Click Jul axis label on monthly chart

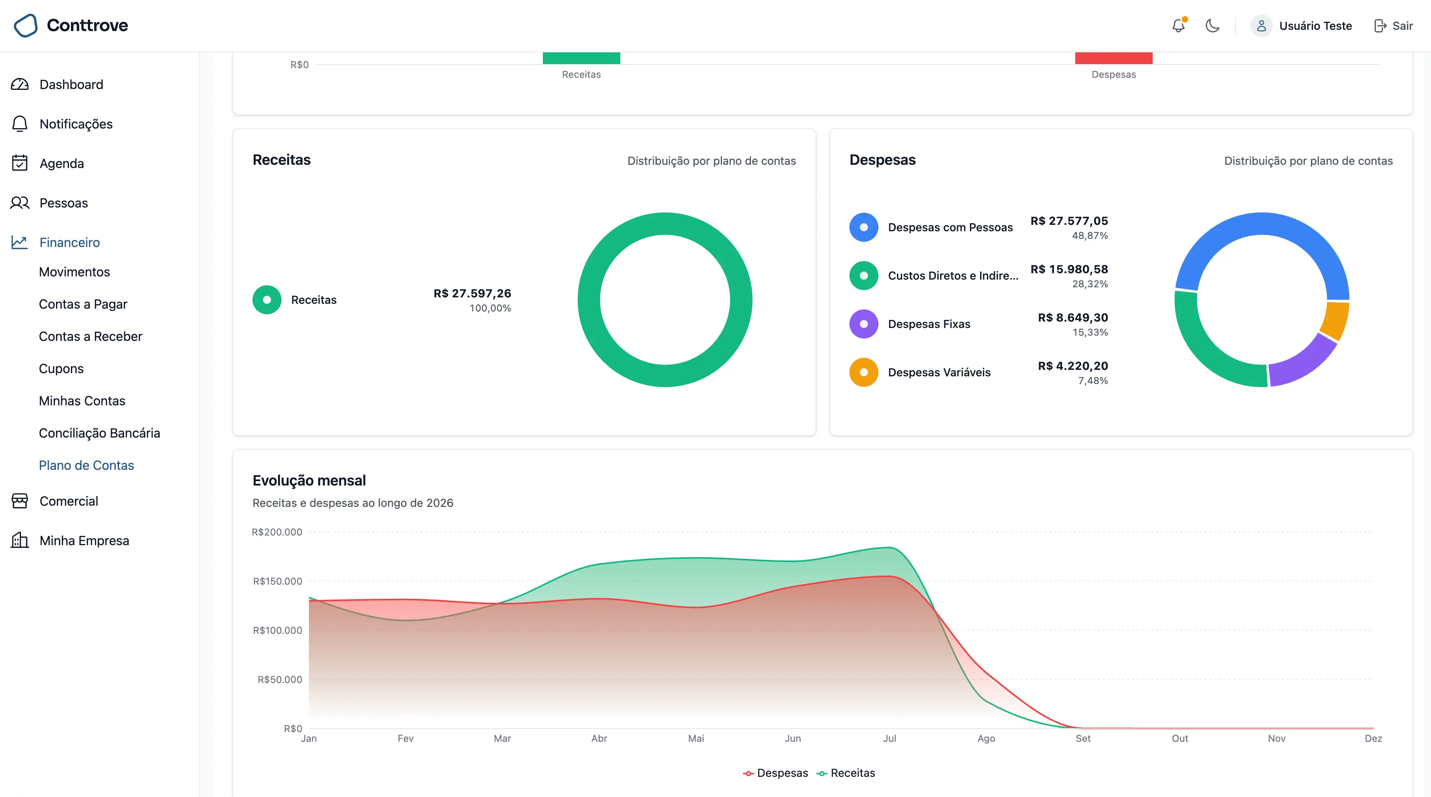pos(889,738)
